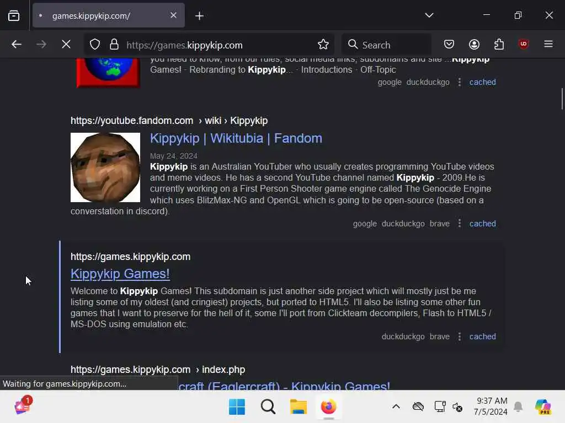
Task: Open more options for Kippykip Games! result
Action: [x=460, y=337]
